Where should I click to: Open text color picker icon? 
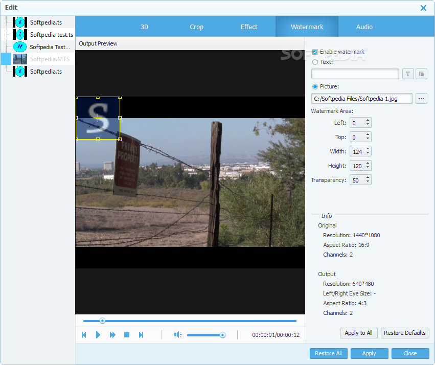tap(421, 74)
